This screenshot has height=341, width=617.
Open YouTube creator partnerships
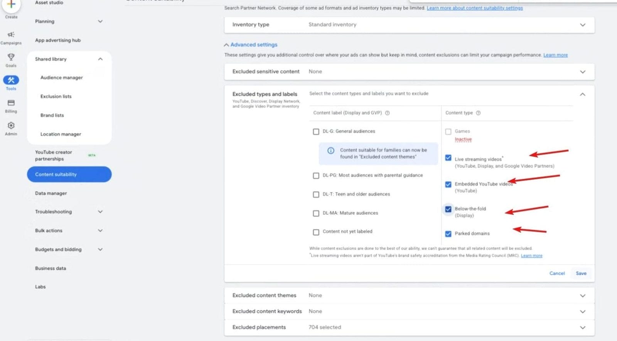[x=54, y=155]
